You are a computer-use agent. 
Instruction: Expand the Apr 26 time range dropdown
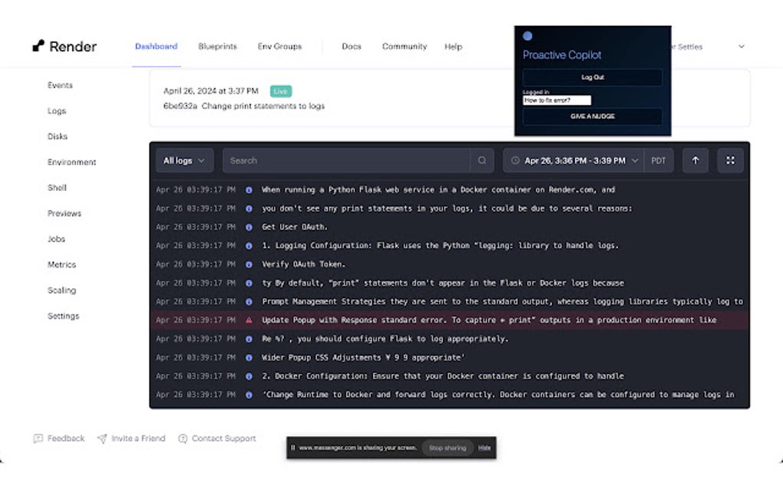635,160
